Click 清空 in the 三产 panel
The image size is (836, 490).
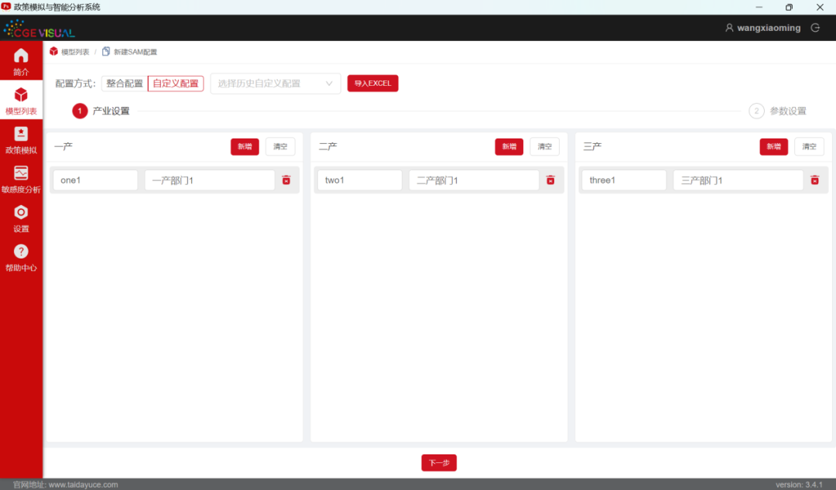810,146
